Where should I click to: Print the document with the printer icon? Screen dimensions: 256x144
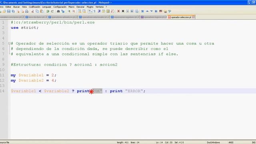(x=27, y=11)
